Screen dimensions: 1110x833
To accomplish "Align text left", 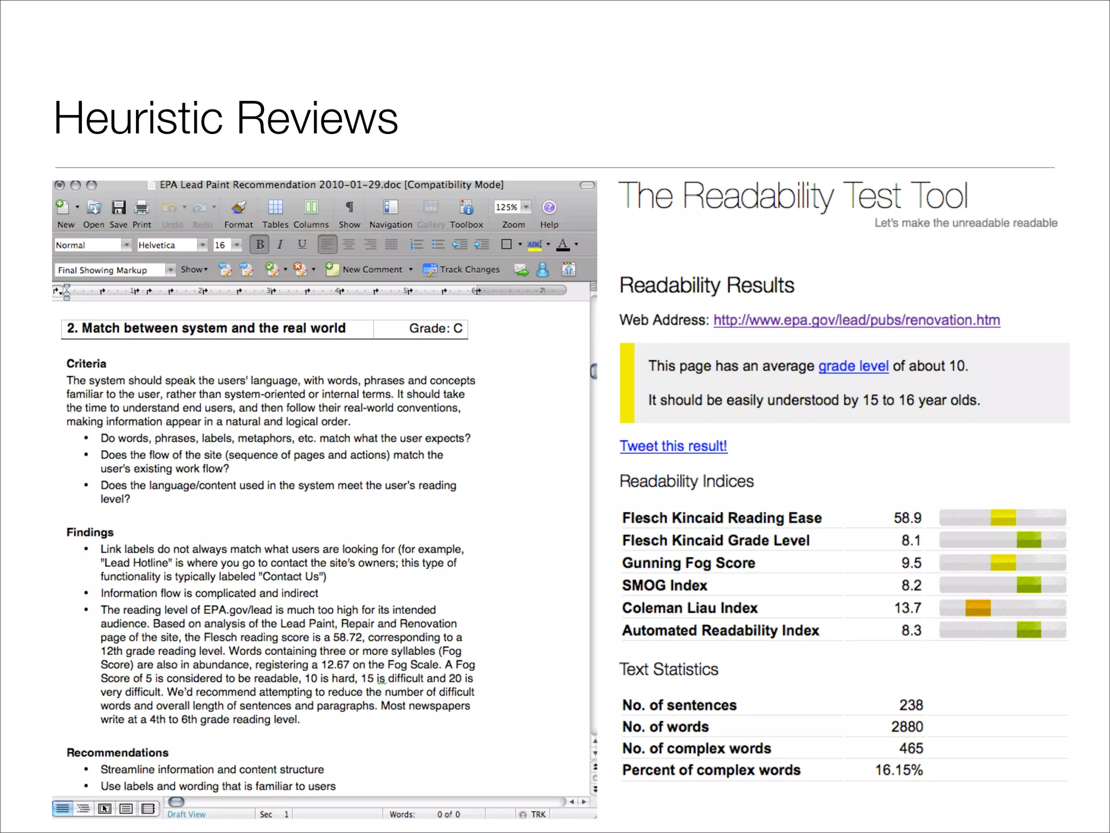I will 327,245.
